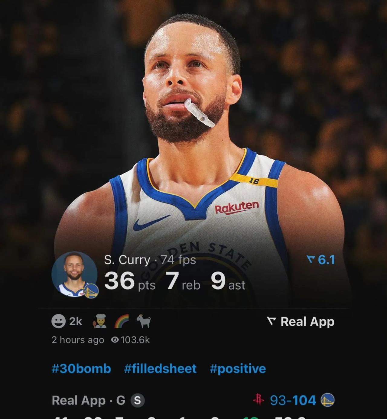Tap the 93-104 game score

coord(293,400)
